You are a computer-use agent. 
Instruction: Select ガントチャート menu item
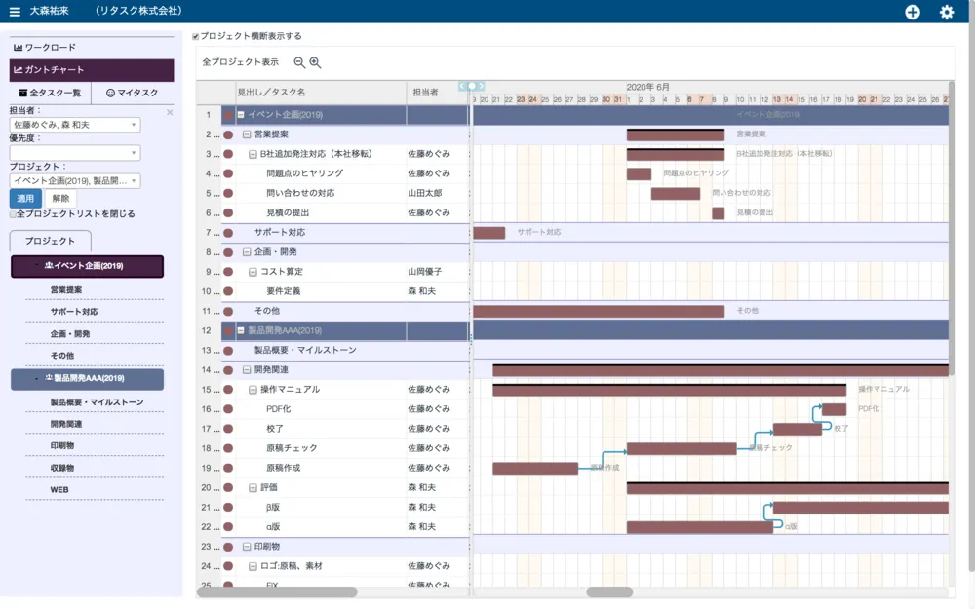pyautogui.click(x=92, y=70)
